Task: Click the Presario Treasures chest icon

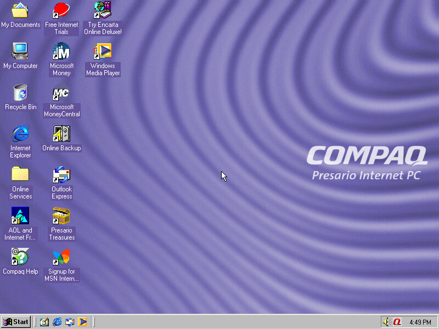Action: click(61, 216)
